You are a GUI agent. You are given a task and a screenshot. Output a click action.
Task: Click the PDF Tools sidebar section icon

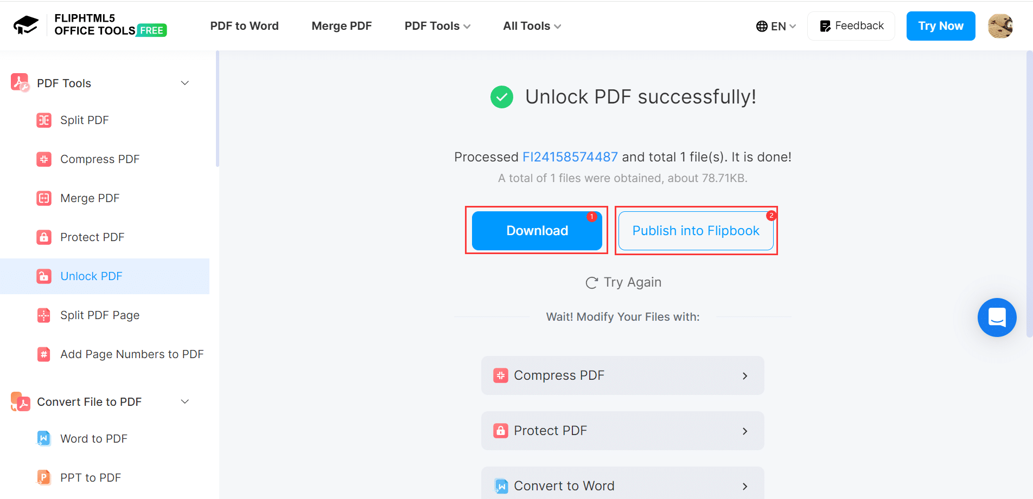pyautogui.click(x=20, y=83)
